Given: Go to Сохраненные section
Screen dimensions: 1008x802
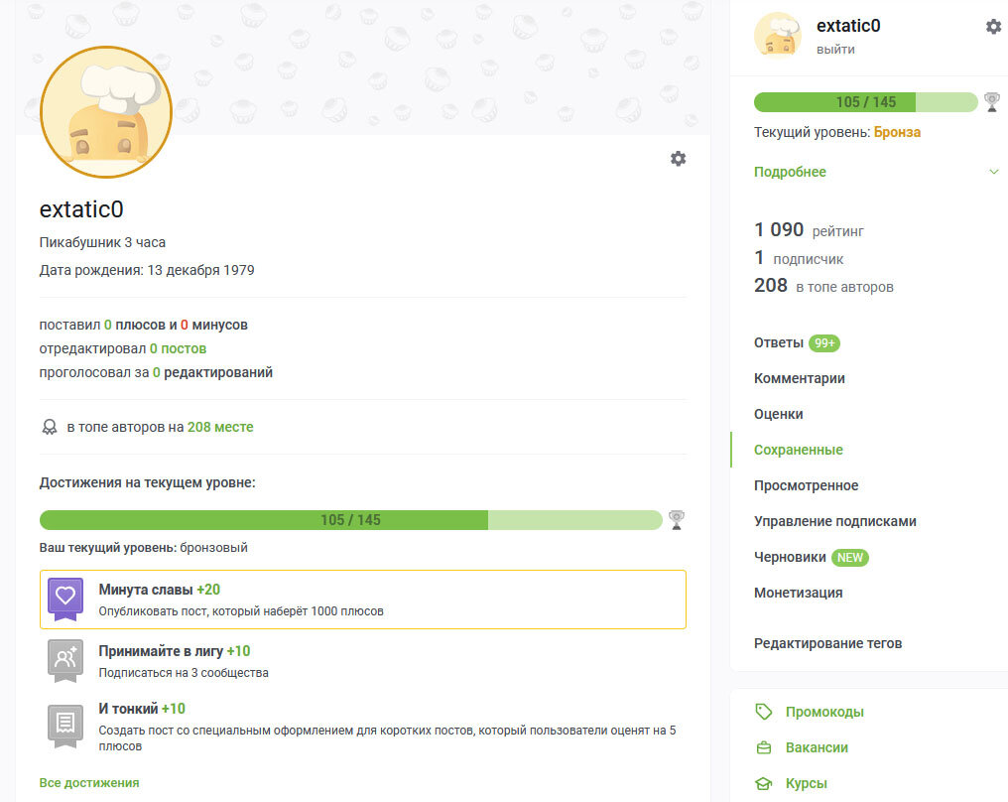Looking at the screenshot, I should tap(799, 450).
